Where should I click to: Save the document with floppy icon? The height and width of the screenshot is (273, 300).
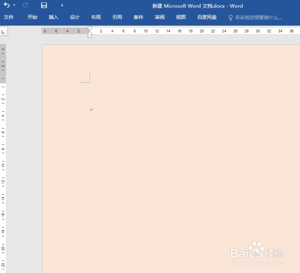coord(44,5)
